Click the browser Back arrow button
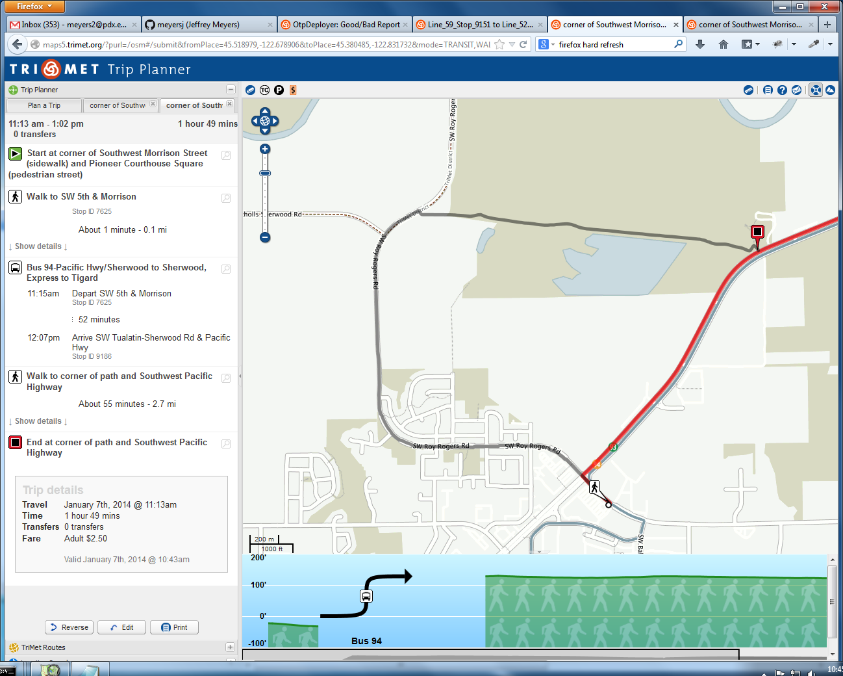The image size is (843, 676). pyautogui.click(x=17, y=44)
